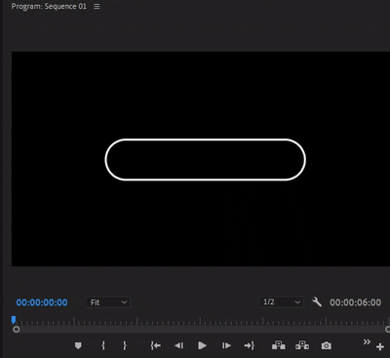Click the Extract button
Viewport: 390px width, 358px height.
pyautogui.click(x=302, y=345)
